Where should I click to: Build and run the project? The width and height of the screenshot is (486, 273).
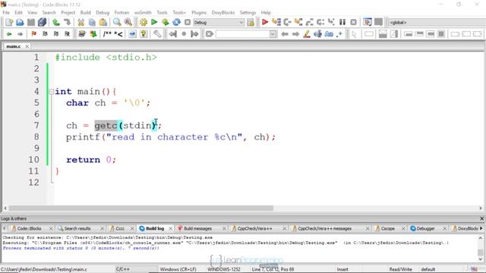[x=166, y=22]
